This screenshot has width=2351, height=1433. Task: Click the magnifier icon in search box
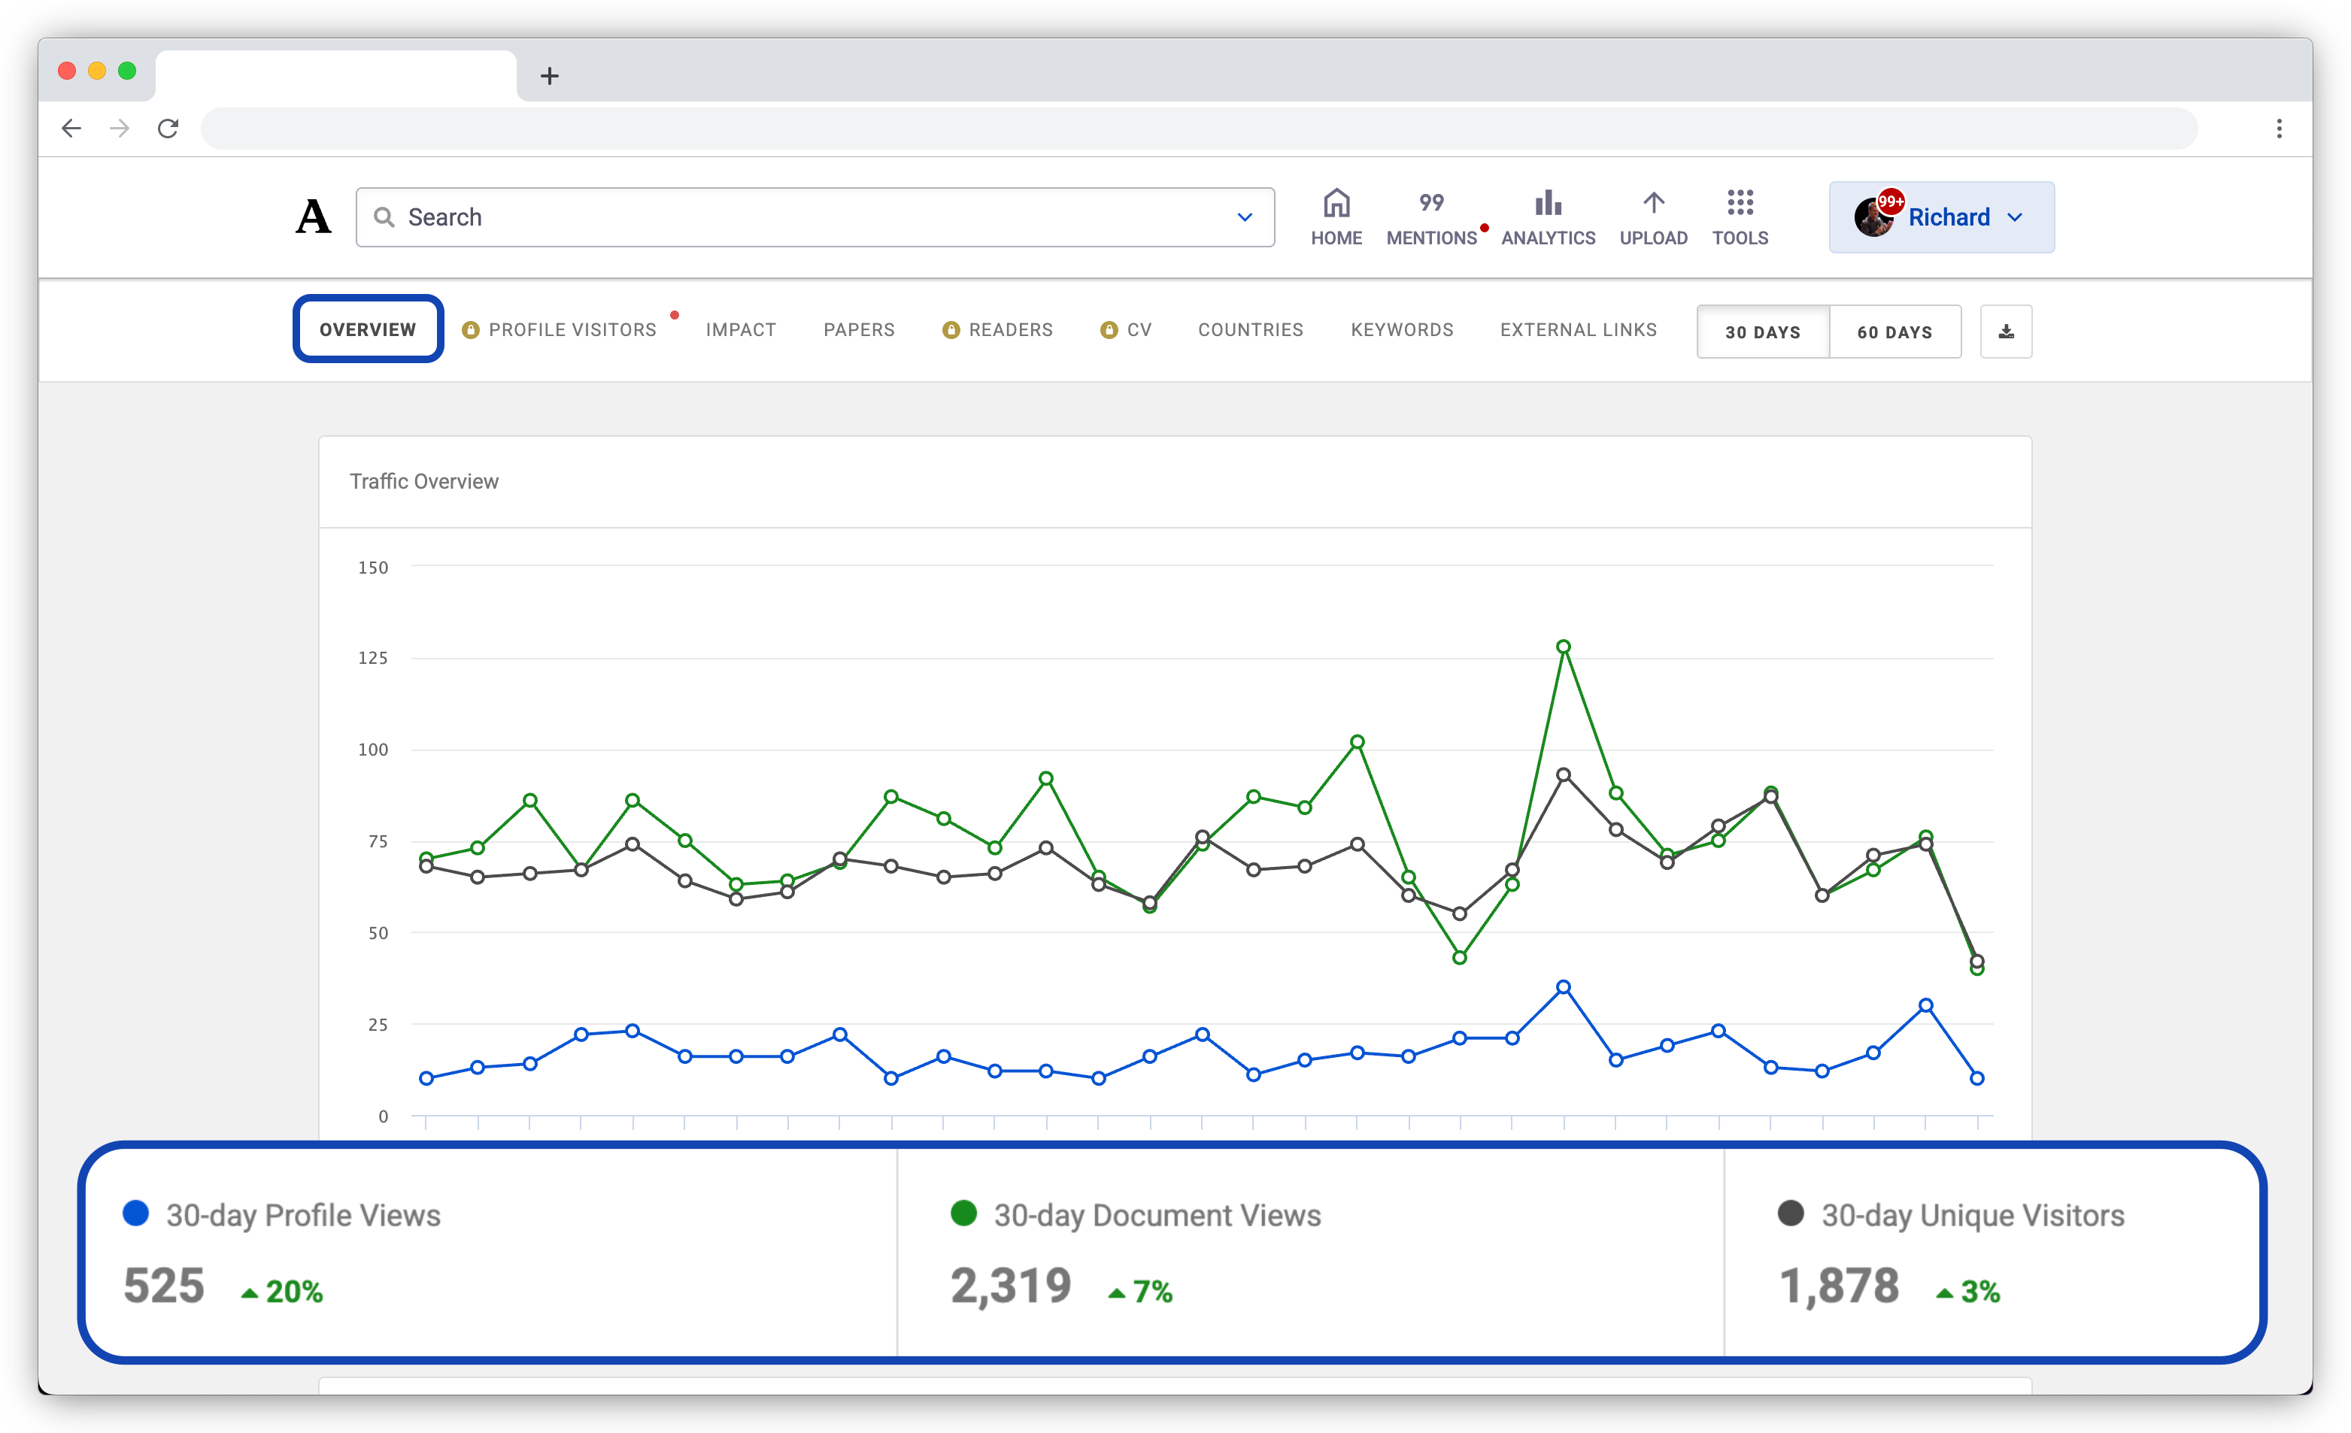coord(384,217)
